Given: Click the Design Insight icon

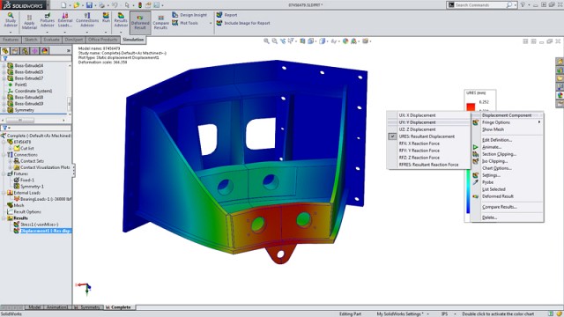Looking at the screenshot, I should tap(175, 15).
